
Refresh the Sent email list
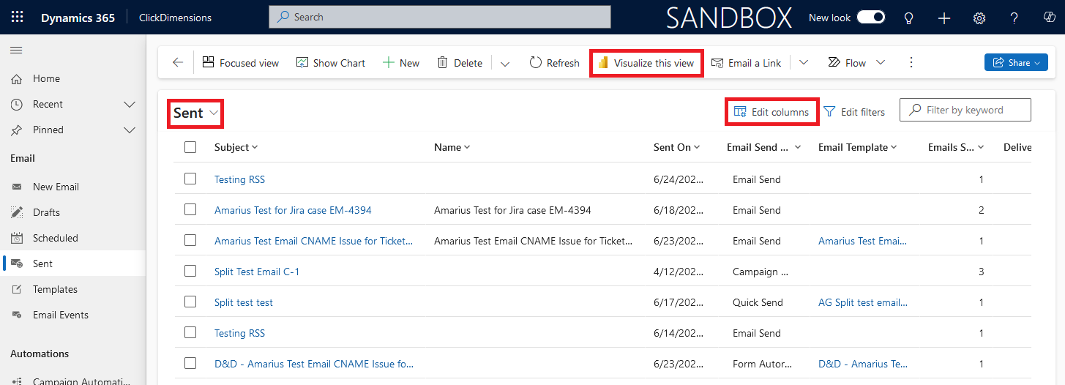554,63
